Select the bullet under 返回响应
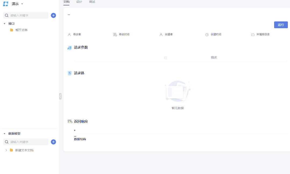 click(75, 131)
